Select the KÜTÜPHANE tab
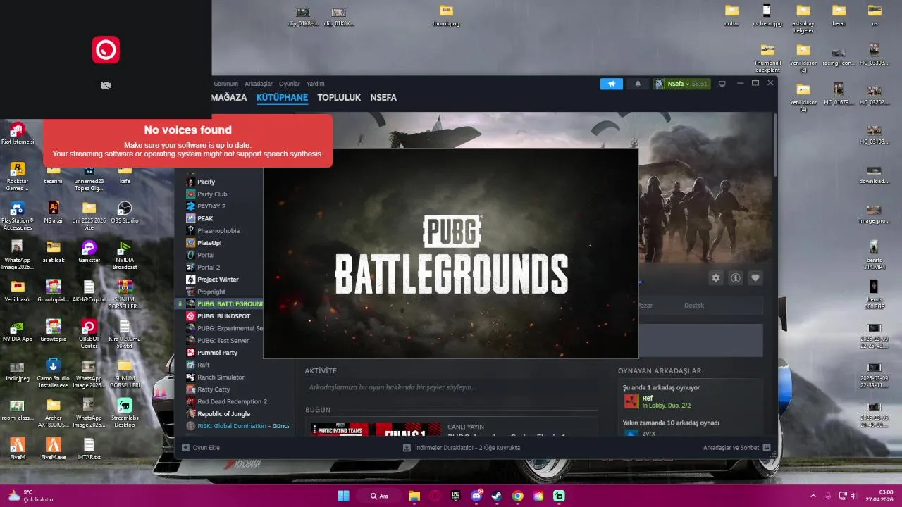This screenshot has height=507, width=902. (282, 98)
